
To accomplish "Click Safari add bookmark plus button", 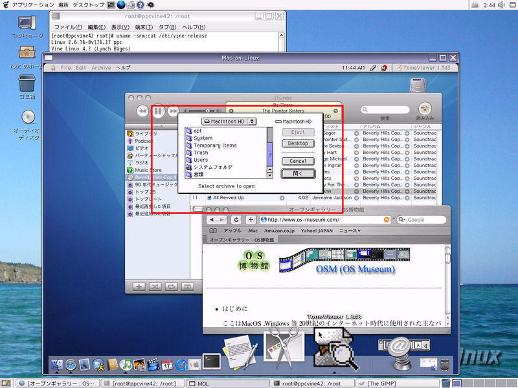I will (x=251, y=220).
